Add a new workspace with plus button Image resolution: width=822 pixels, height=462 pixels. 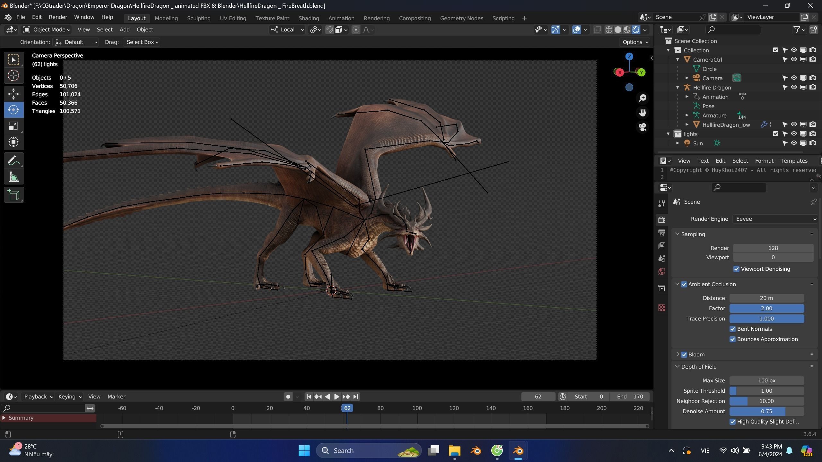pos(524,18)
